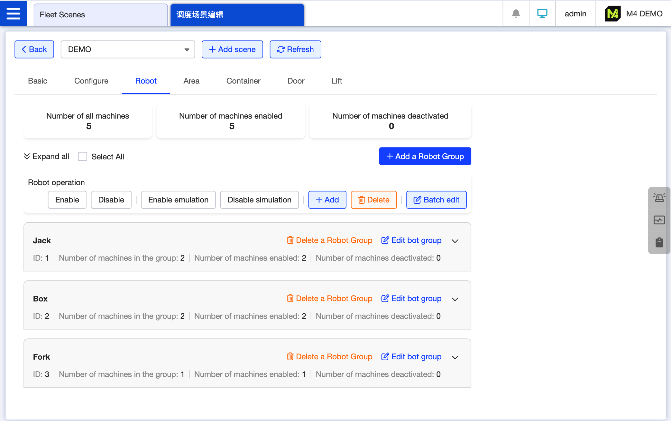Viewport: 671px width, 421px height.
Task: Click the monitor display icon
Action: (x=542, y=13)
